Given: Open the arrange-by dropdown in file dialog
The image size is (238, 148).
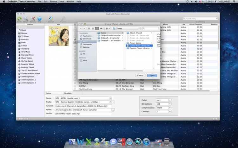Looking at the screenshot, I should (108, 28).
